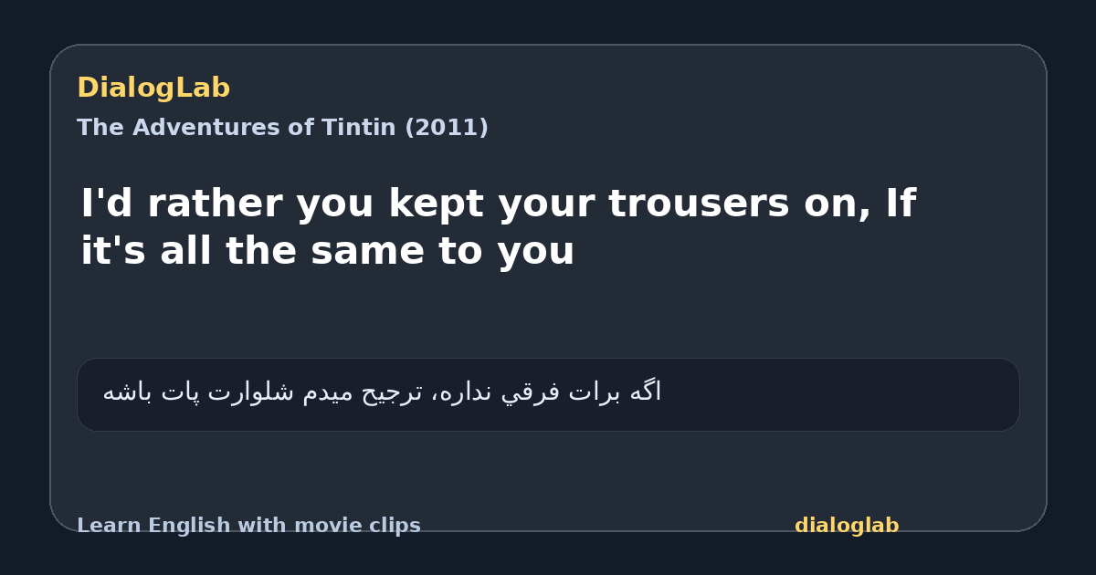1096x575 pixels.
Task: Click the Persian word "اگه" starting the translation
Action: tap(645, 392)
